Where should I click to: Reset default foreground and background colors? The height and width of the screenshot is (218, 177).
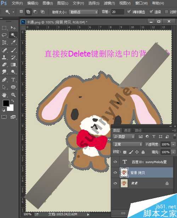[4, 110]
